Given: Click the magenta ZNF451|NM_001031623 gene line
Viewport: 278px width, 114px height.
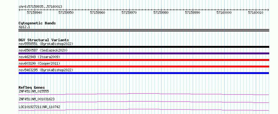Looking at the screenshot, I should click(144, 102).
